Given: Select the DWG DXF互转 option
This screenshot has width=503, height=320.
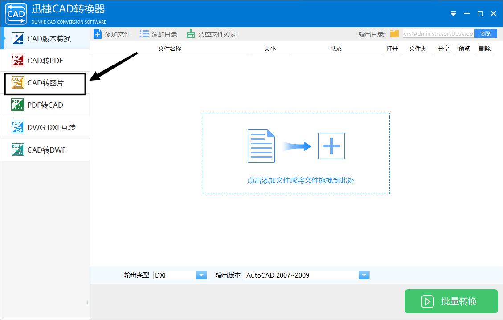Looking at the screenshot, I should [19, 127].
